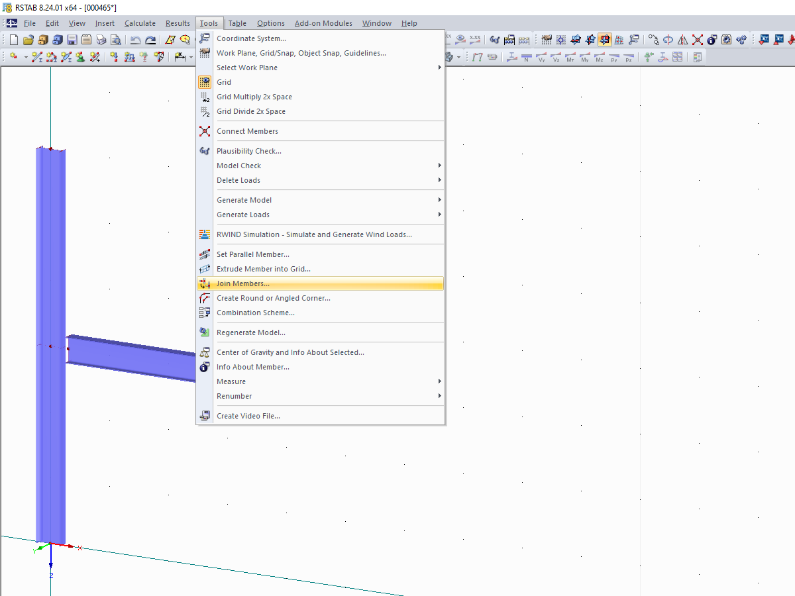Click the New Nodal Load icon
The image size is (795, 596).
pos(114,57)
